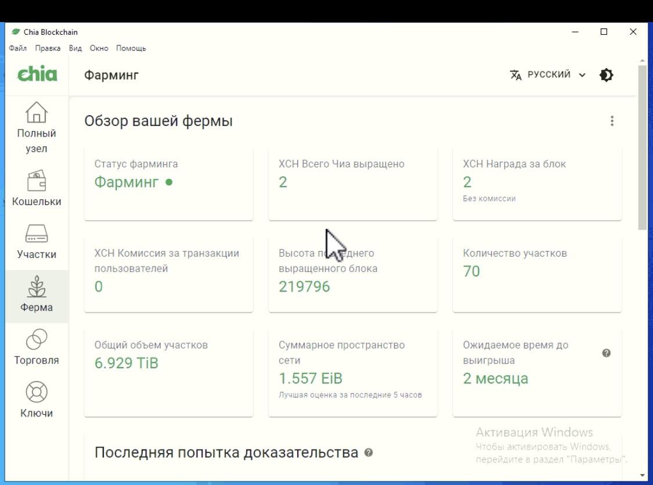Viewport: 653px width, 485px height.
Task: Click help icon beside expected win time
Action: (607, 353)
